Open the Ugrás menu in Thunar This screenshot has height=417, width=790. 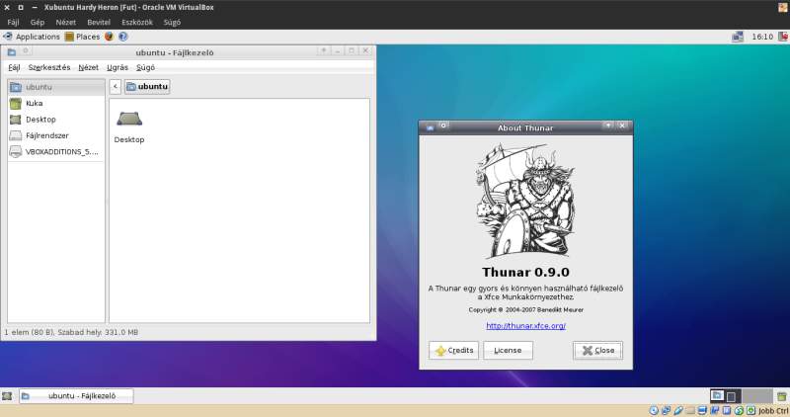[x=118, y=67]
